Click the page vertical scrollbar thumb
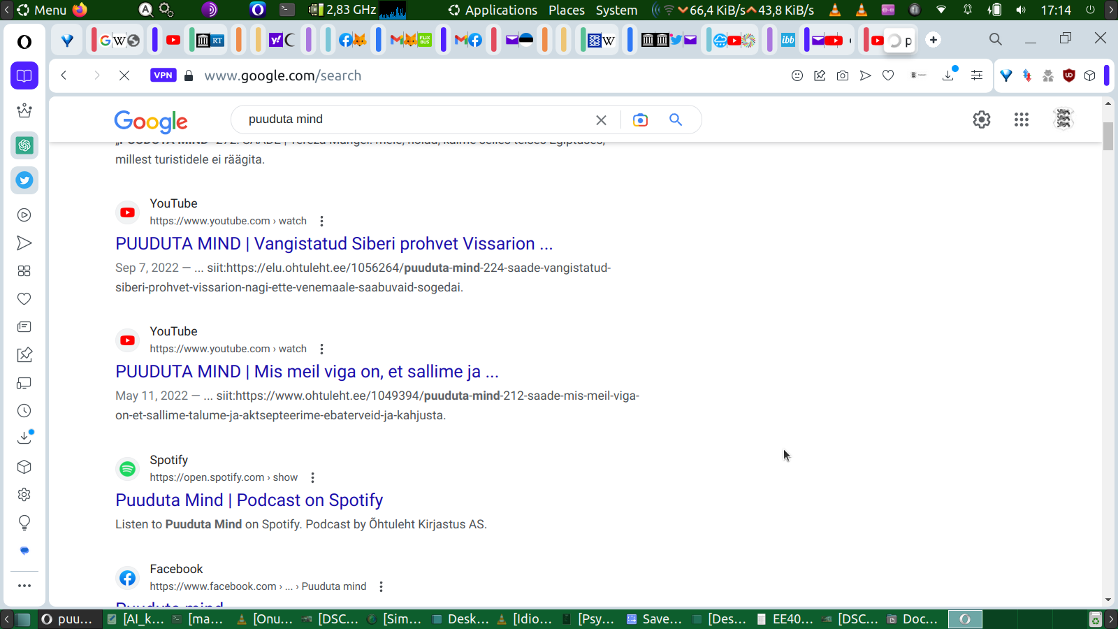 1108,136
